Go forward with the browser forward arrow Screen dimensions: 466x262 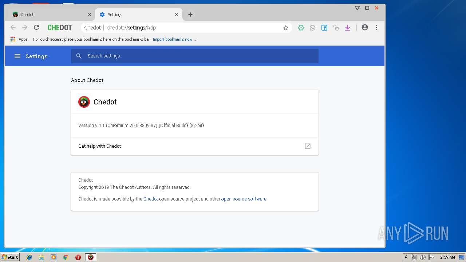(x=25, y=27)
